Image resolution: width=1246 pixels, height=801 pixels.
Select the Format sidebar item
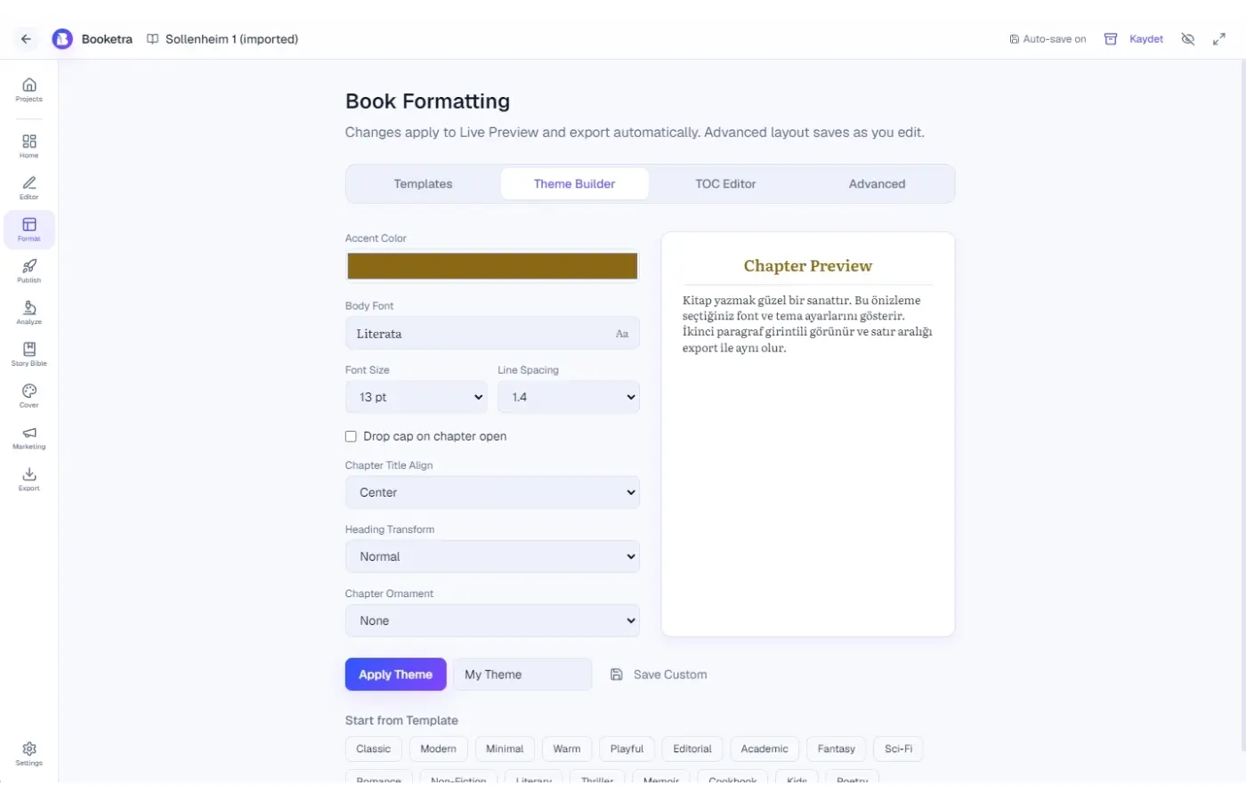[x=29, y=230]
